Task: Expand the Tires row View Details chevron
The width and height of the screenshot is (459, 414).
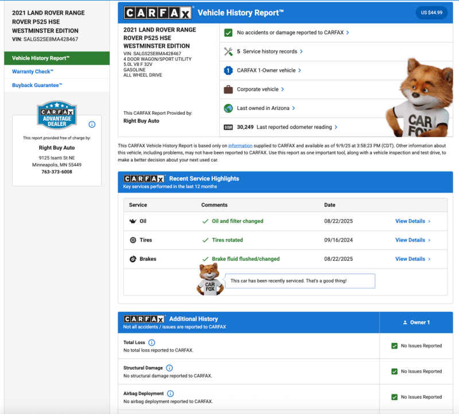Action: click(x=429, y=240)
